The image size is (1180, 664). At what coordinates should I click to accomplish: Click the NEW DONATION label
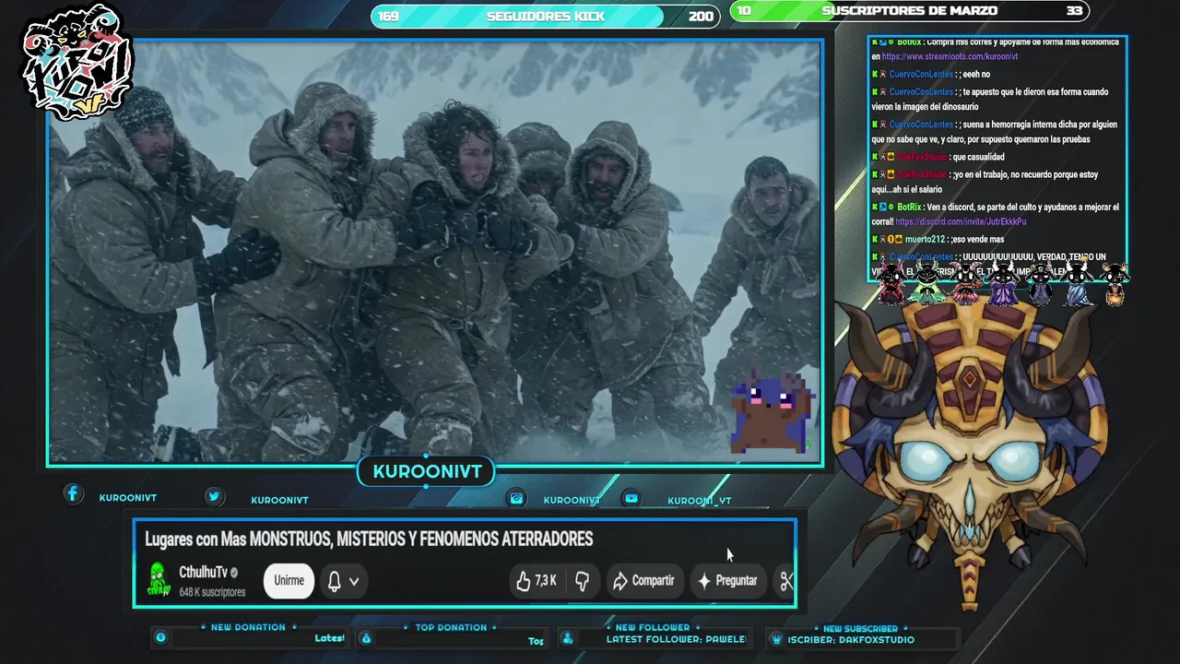coord(248,627)
